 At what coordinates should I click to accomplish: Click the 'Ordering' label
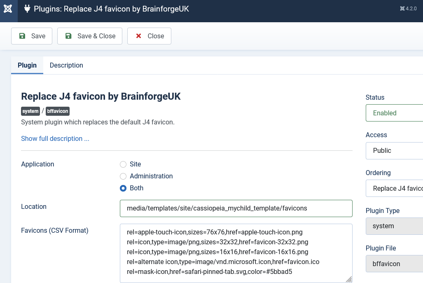[378, 173]
